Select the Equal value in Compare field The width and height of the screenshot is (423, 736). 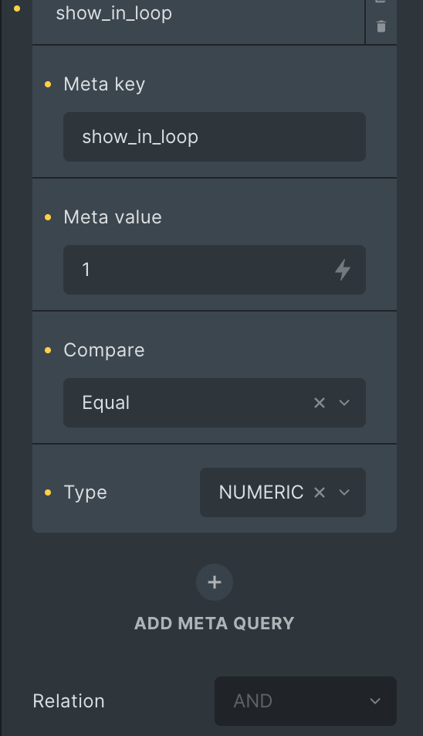coord(106,403)
